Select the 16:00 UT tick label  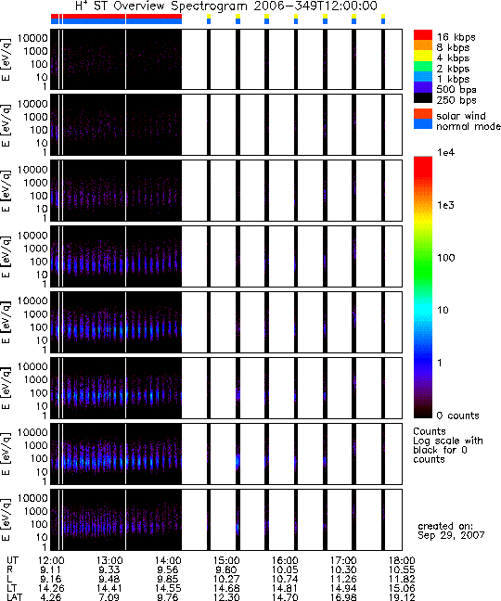point(285,560)
